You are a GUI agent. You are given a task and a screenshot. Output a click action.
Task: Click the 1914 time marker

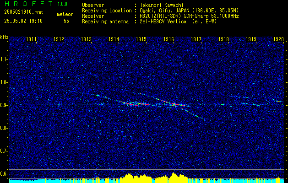click(114, 39)
